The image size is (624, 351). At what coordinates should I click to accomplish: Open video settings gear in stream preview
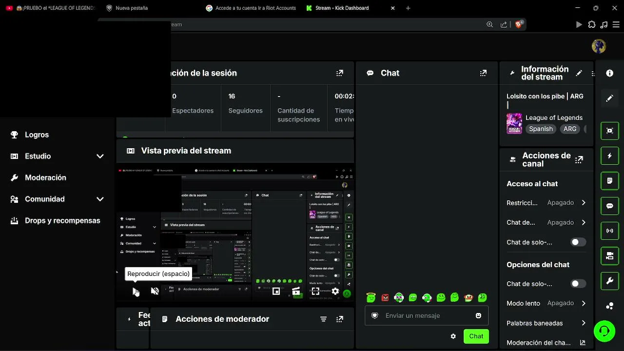pyautogui.click(x=335, y=291)
